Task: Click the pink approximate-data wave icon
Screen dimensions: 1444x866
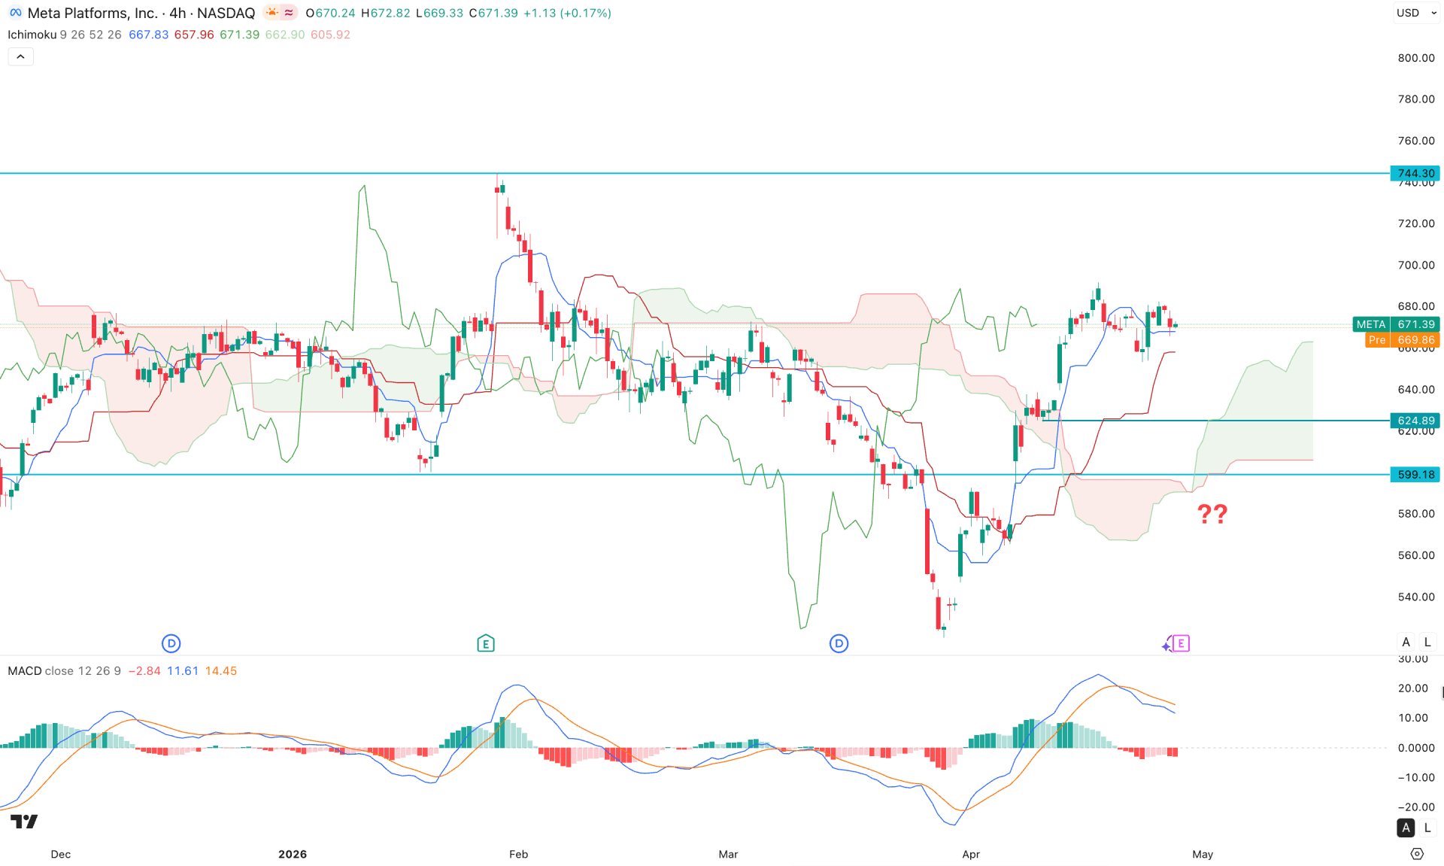Action: (x=289, y=13)
